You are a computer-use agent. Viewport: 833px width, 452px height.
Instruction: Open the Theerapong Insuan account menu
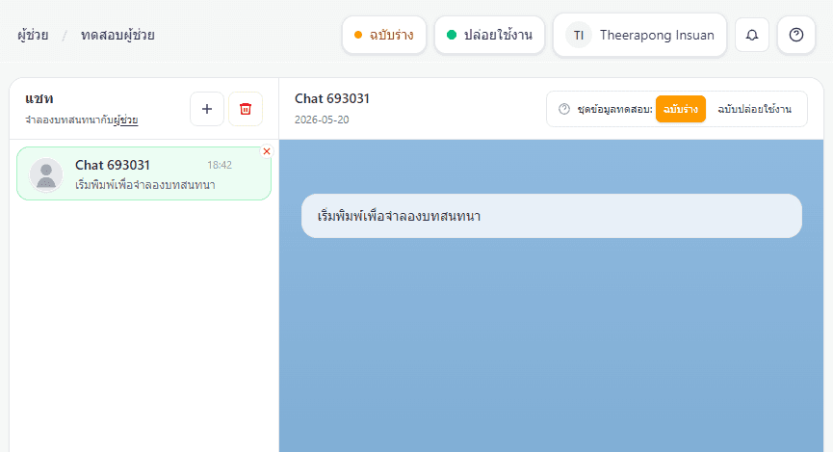(639, 35)
